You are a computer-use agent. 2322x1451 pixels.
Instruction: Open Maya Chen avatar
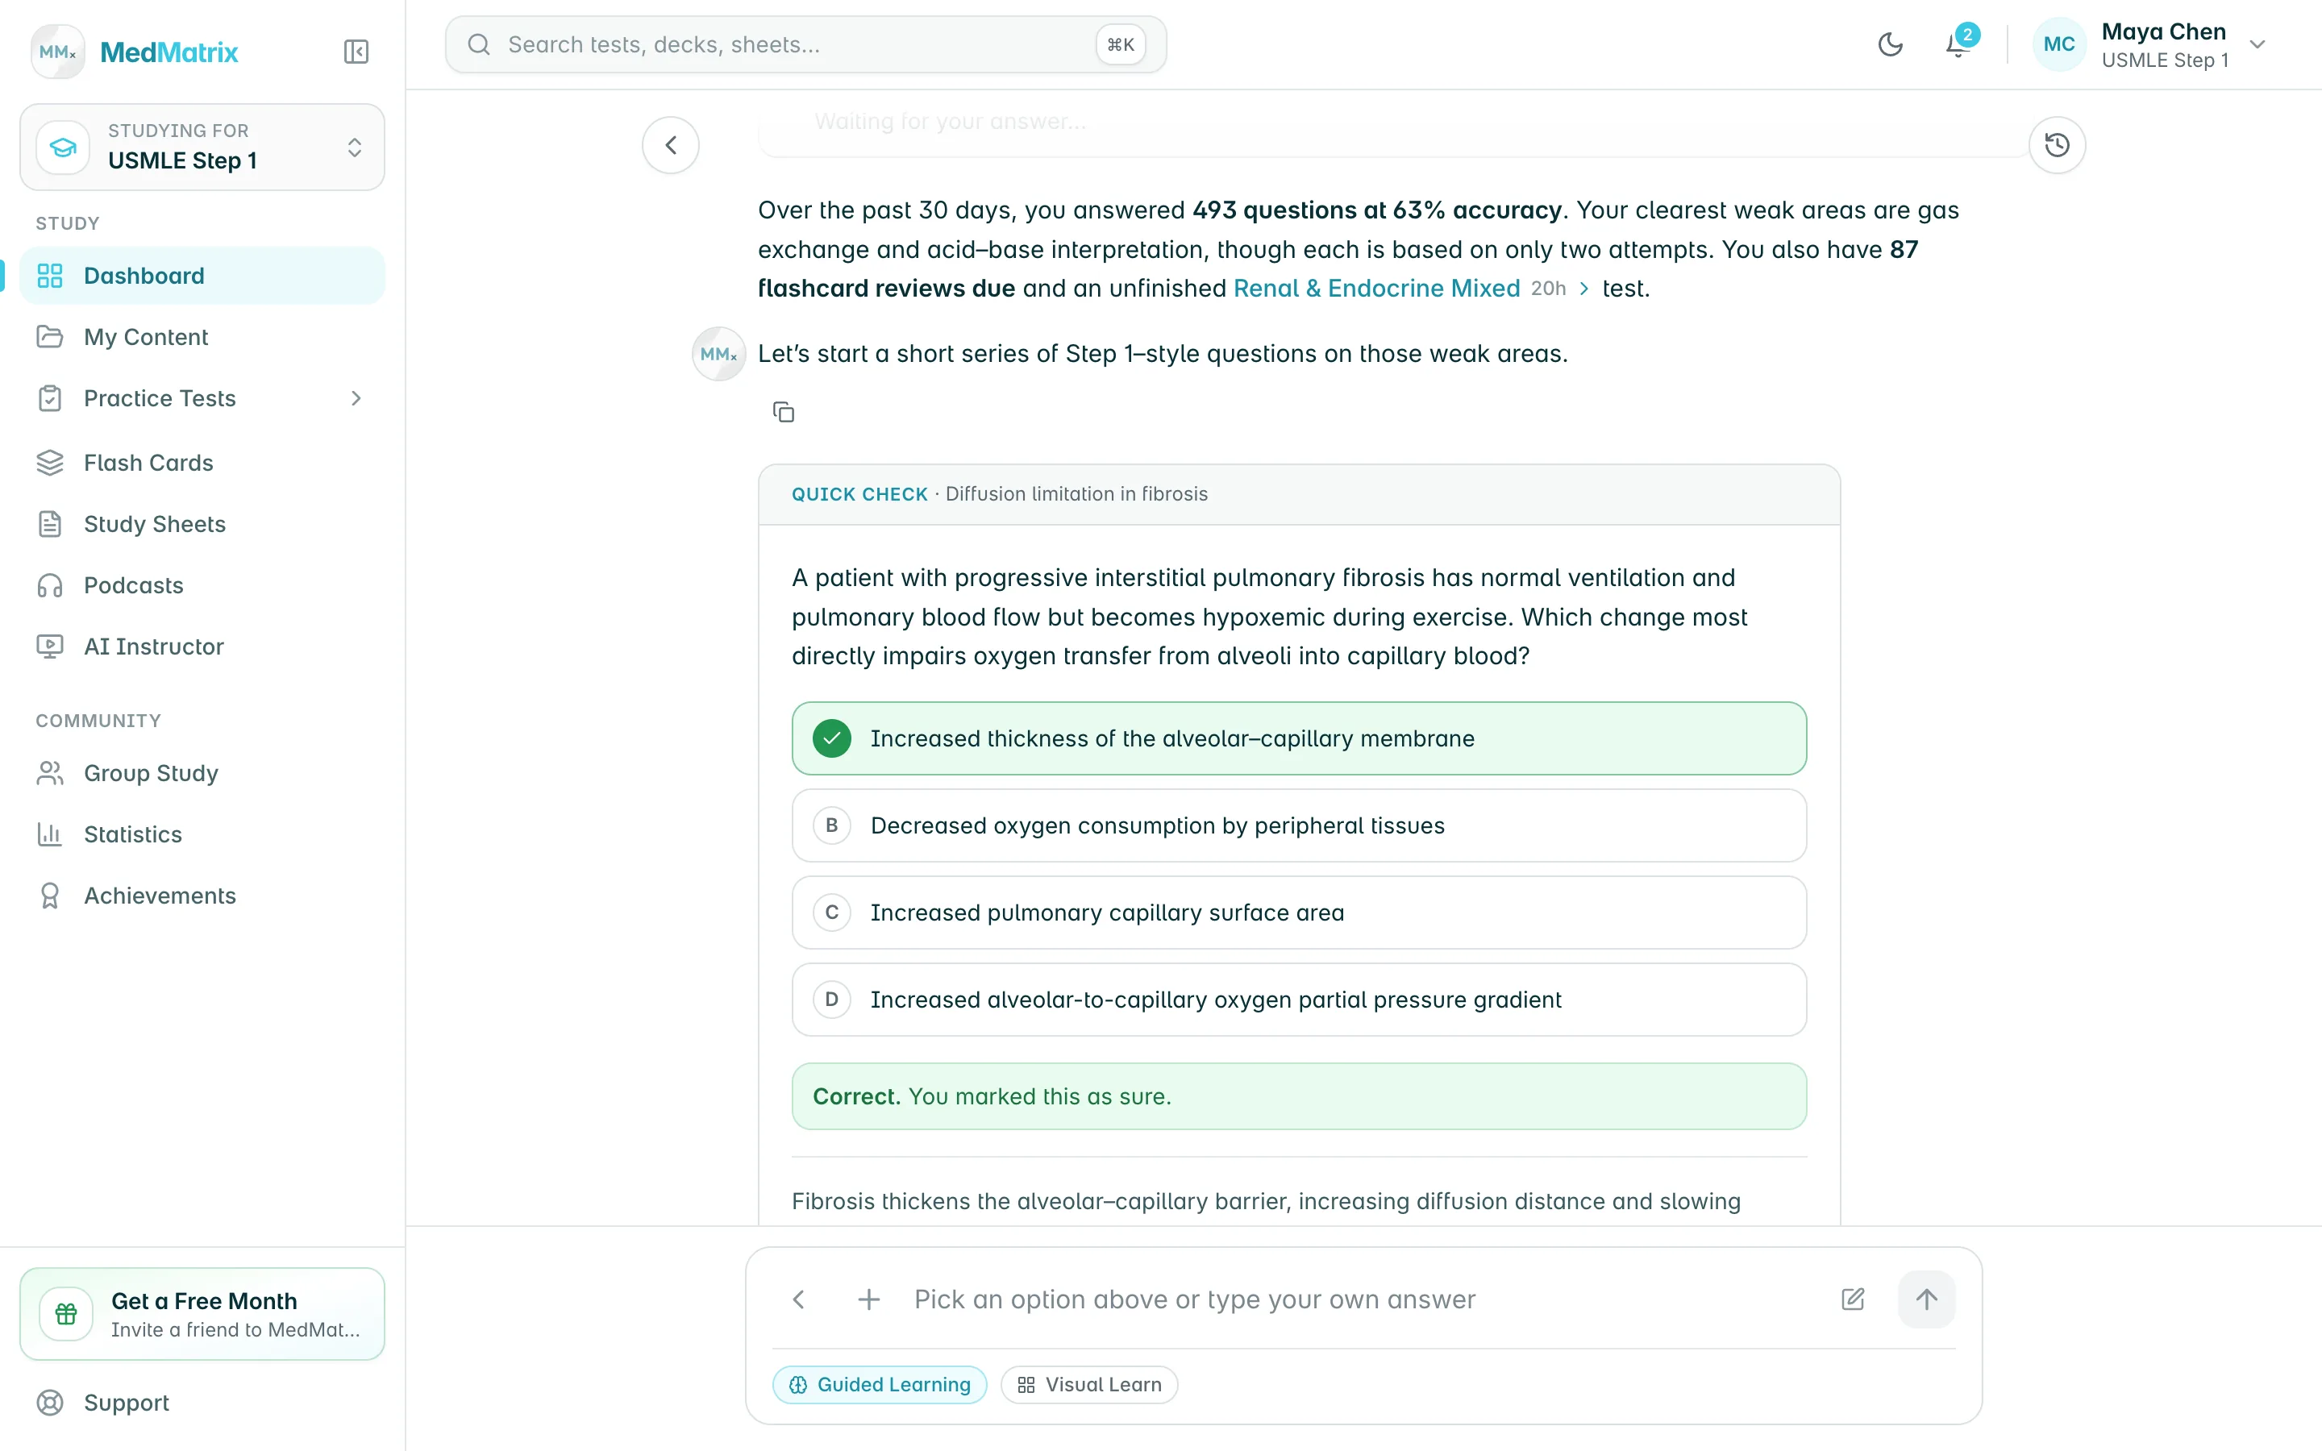[2059, 44]
